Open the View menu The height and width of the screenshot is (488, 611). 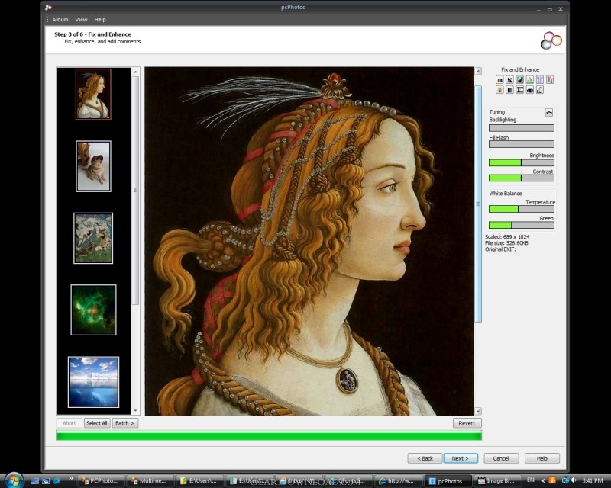82,20
